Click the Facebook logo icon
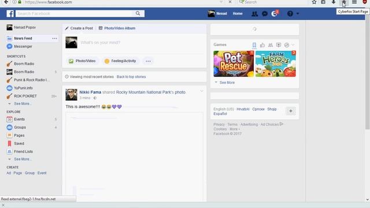Screen dimensions: 370x208 click(10, 14)
